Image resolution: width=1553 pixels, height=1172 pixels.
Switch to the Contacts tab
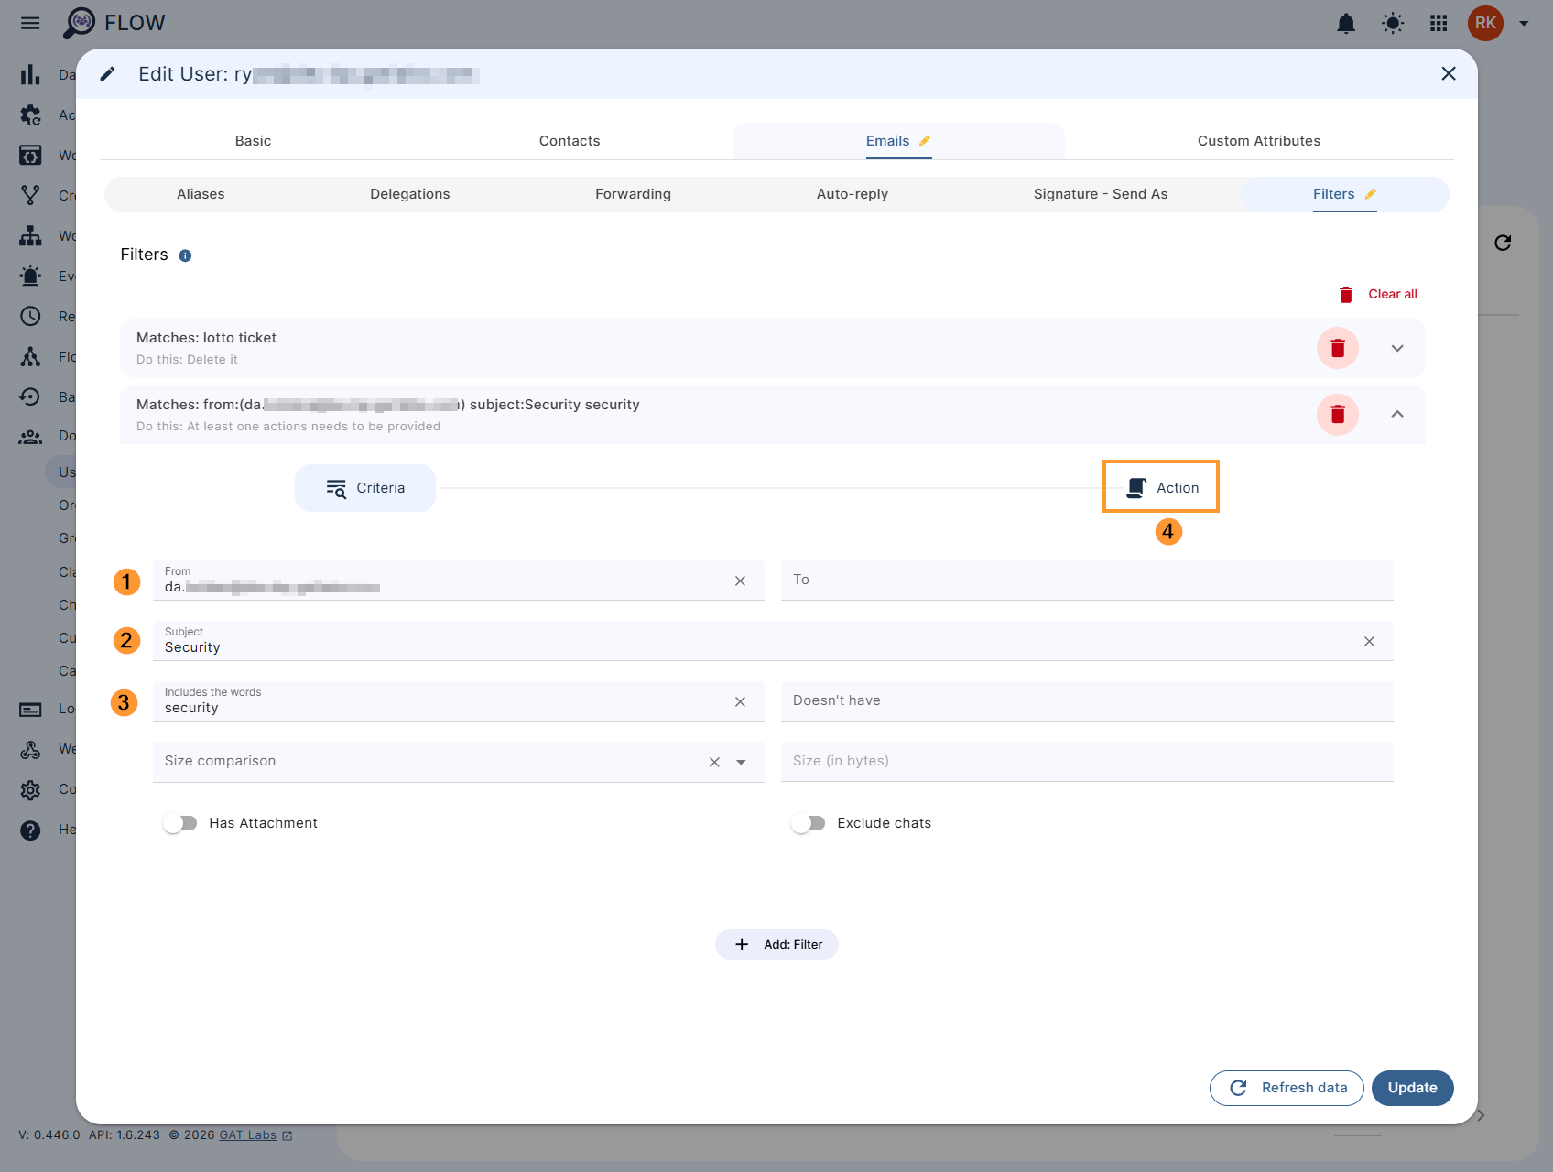click(570, 141)
